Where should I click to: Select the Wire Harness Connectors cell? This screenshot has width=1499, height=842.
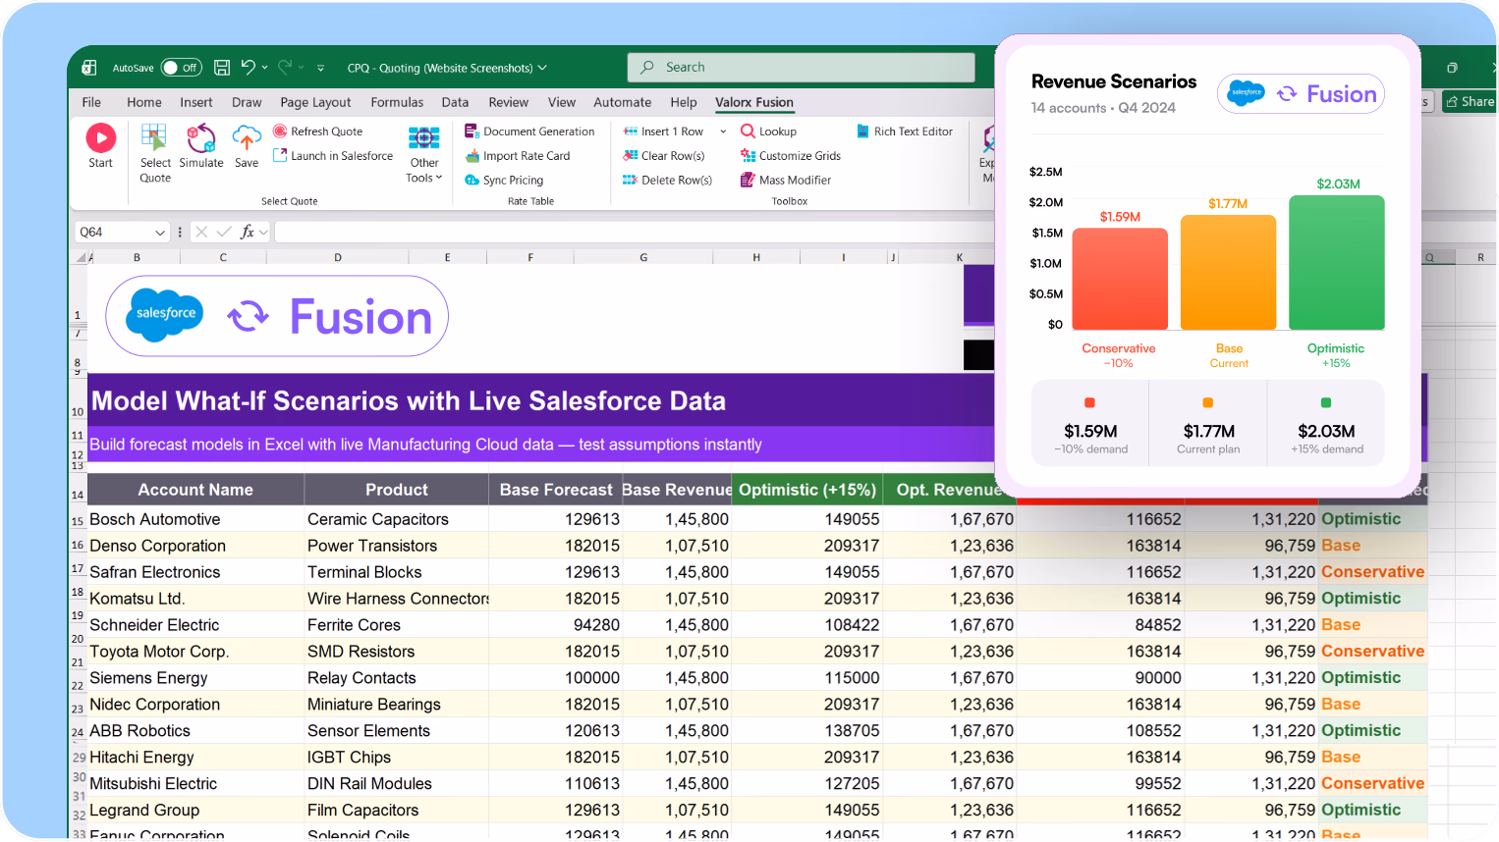coord(397,599)
